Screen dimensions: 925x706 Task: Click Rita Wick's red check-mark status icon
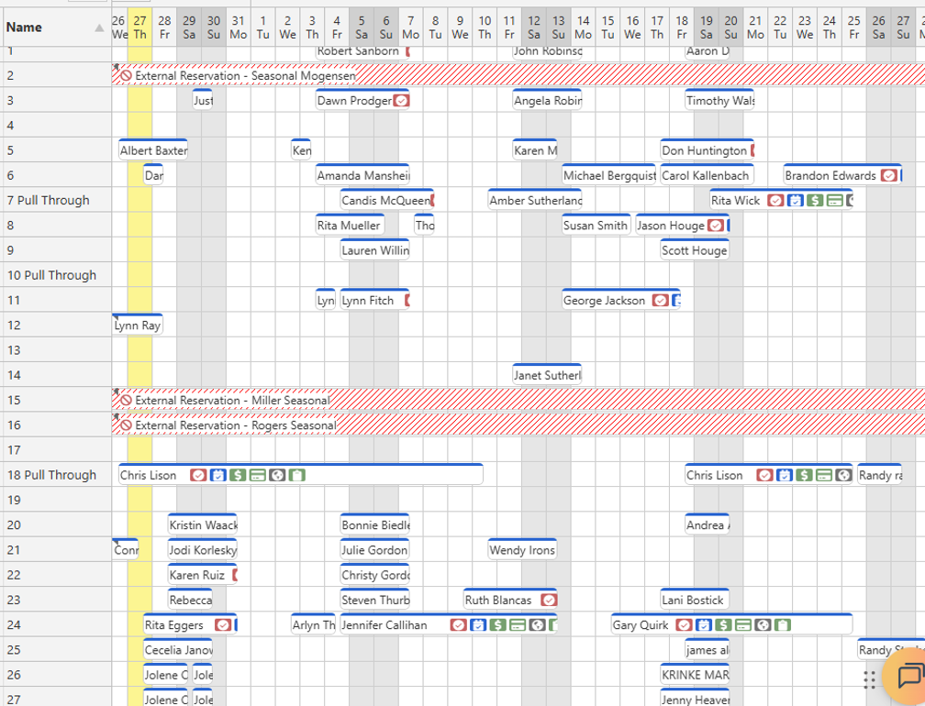click(x=775, y=201)
